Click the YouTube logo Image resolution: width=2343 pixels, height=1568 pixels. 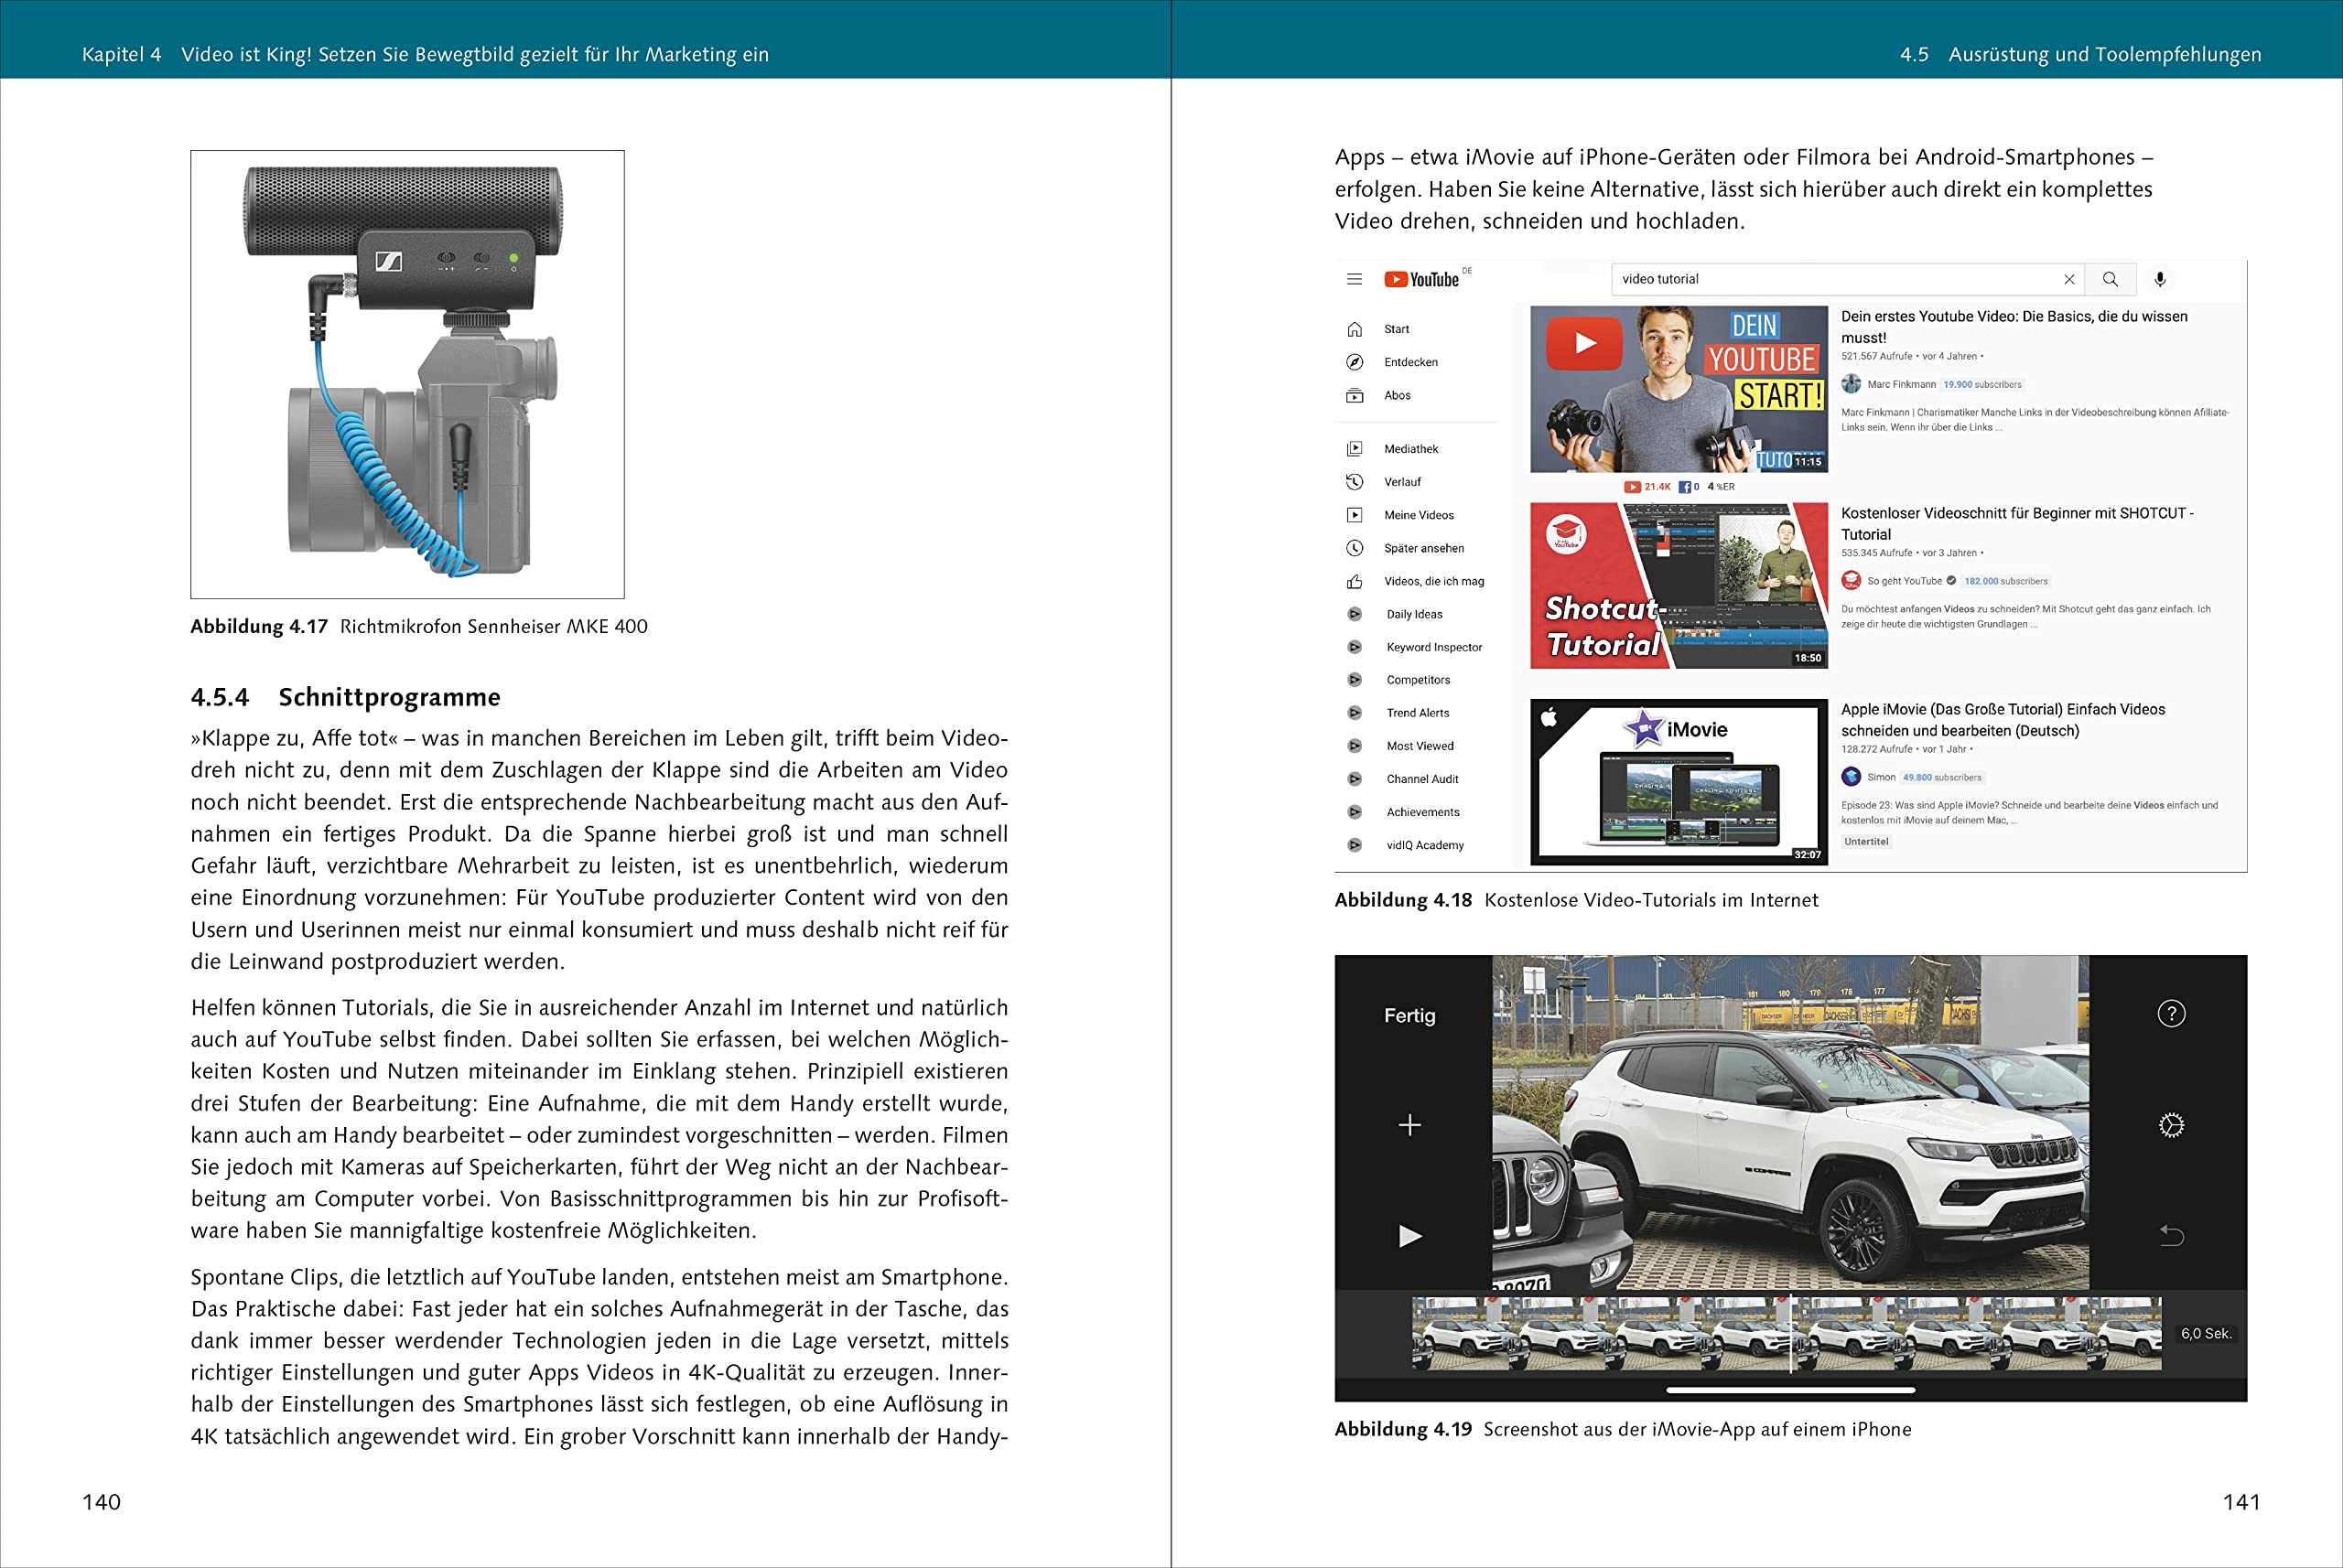(x=1421, y=280)
